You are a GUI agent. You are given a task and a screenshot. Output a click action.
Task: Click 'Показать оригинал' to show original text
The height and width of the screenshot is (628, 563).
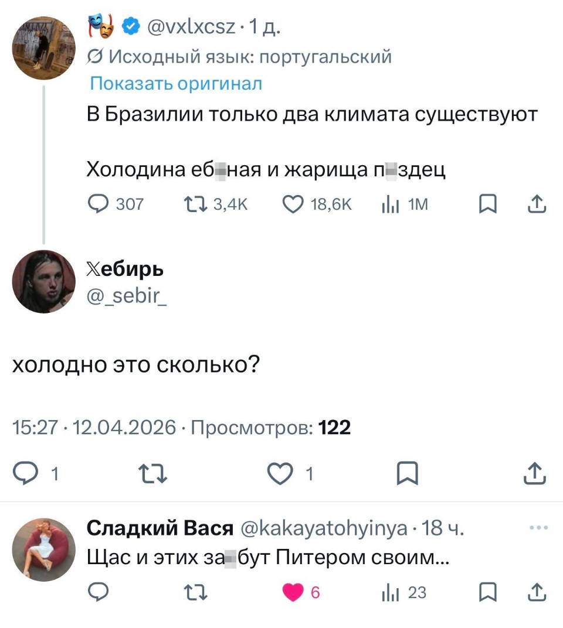[174, 84]
